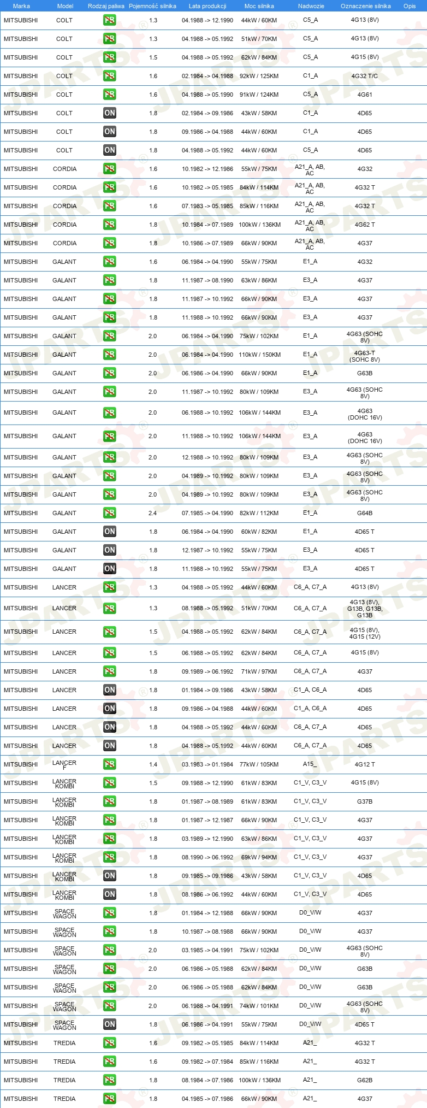Click the petrol icon in LANCER KOMBI 69kW/94KM row

pyautogui.click(x=110, y=857)
